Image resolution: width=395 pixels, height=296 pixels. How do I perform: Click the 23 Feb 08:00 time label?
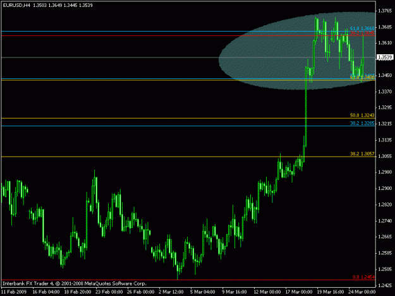point(109,292)
